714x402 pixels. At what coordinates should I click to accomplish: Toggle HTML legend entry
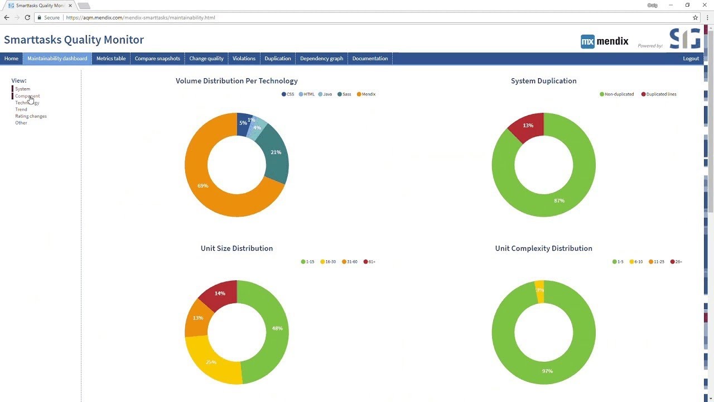coord(307,94)
